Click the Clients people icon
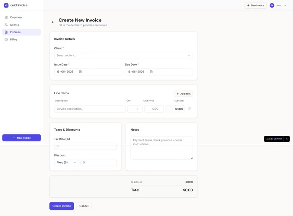The width and height of the screenshot is (293, 216). click(6, 25)
